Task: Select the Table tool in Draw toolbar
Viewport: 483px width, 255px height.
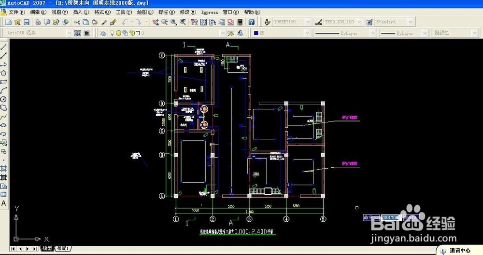Action: pyautogui.click(x=4, y=194)
